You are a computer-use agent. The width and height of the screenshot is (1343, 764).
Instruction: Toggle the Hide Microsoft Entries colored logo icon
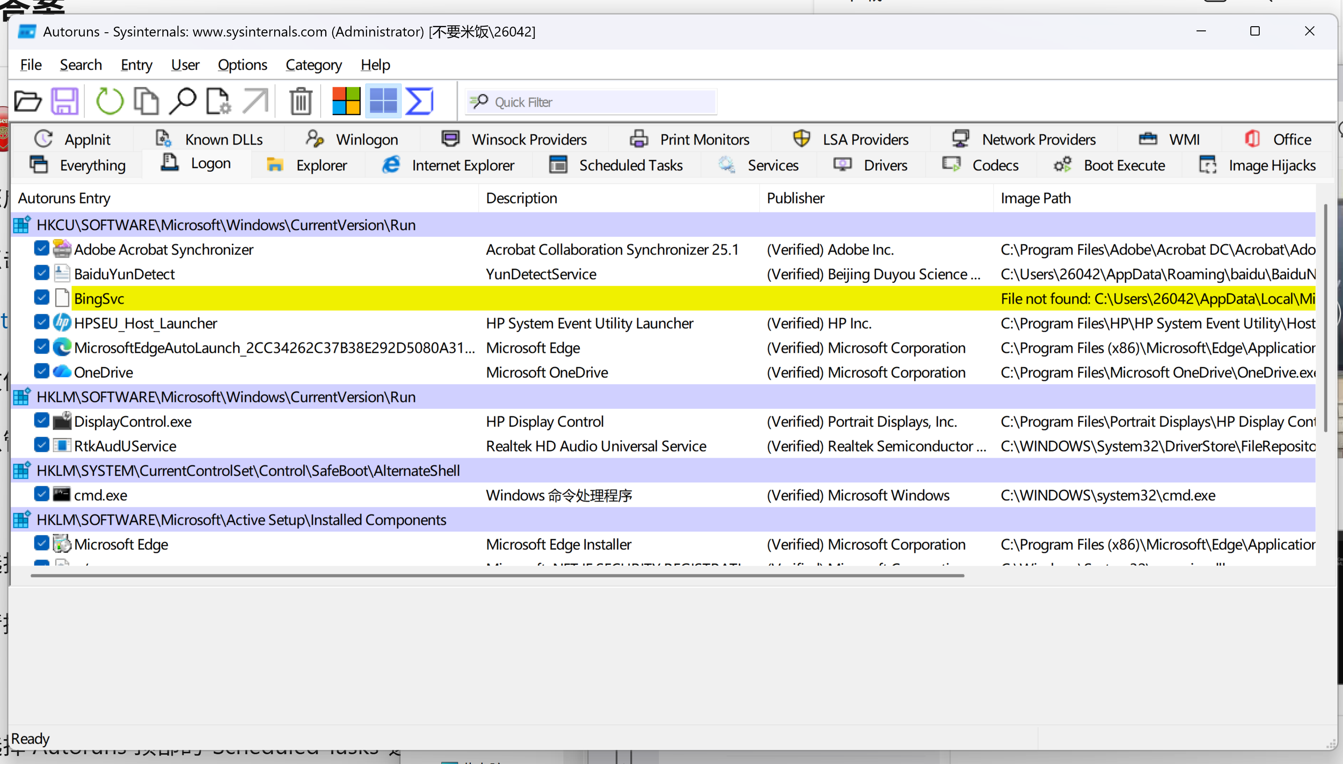(346, 101)
